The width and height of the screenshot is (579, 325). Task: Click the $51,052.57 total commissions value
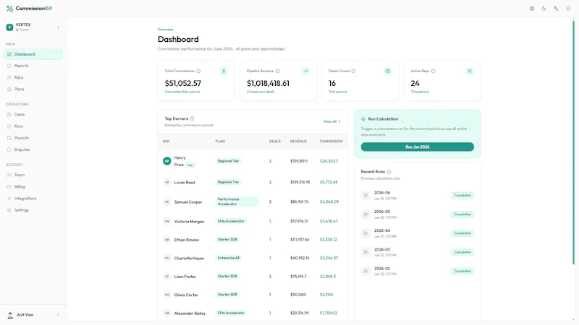(x=183, y=84)
